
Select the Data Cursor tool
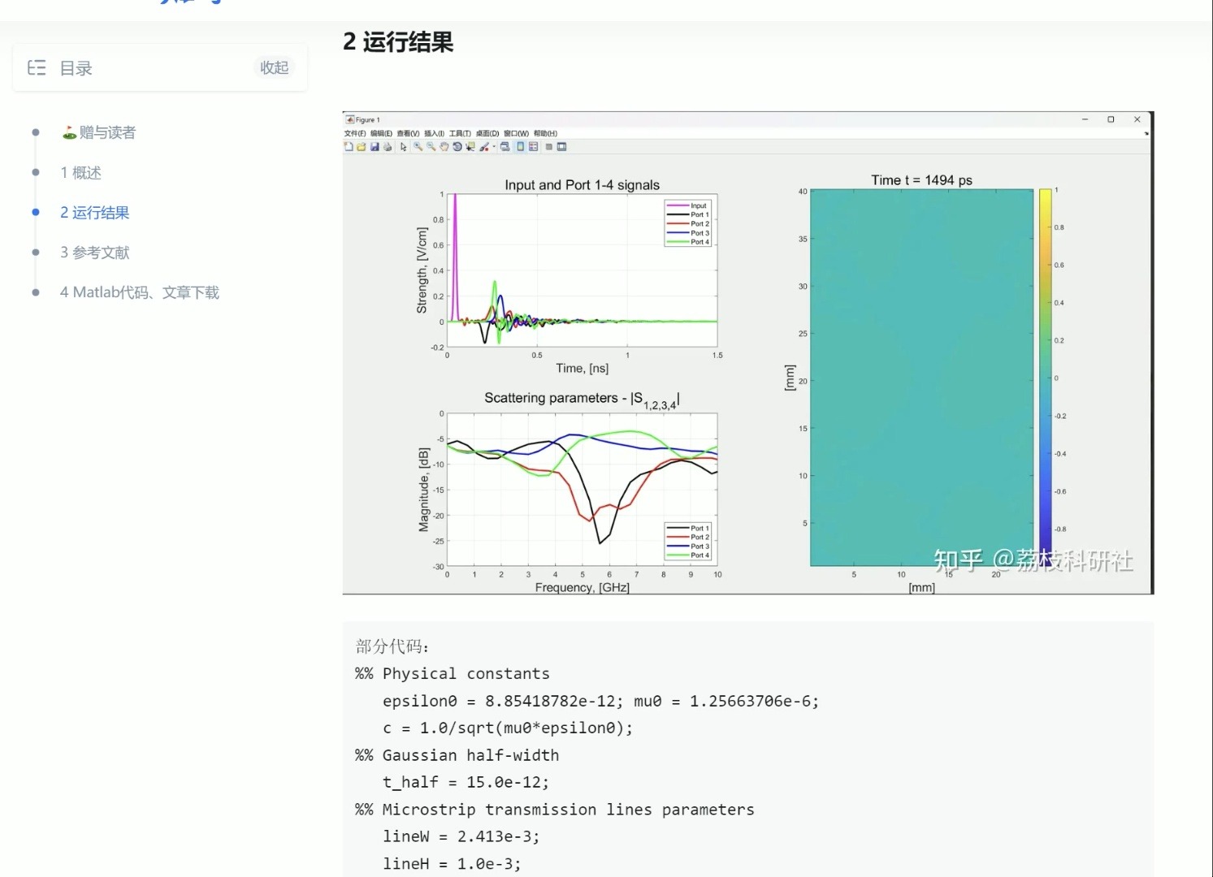point(470,147)
